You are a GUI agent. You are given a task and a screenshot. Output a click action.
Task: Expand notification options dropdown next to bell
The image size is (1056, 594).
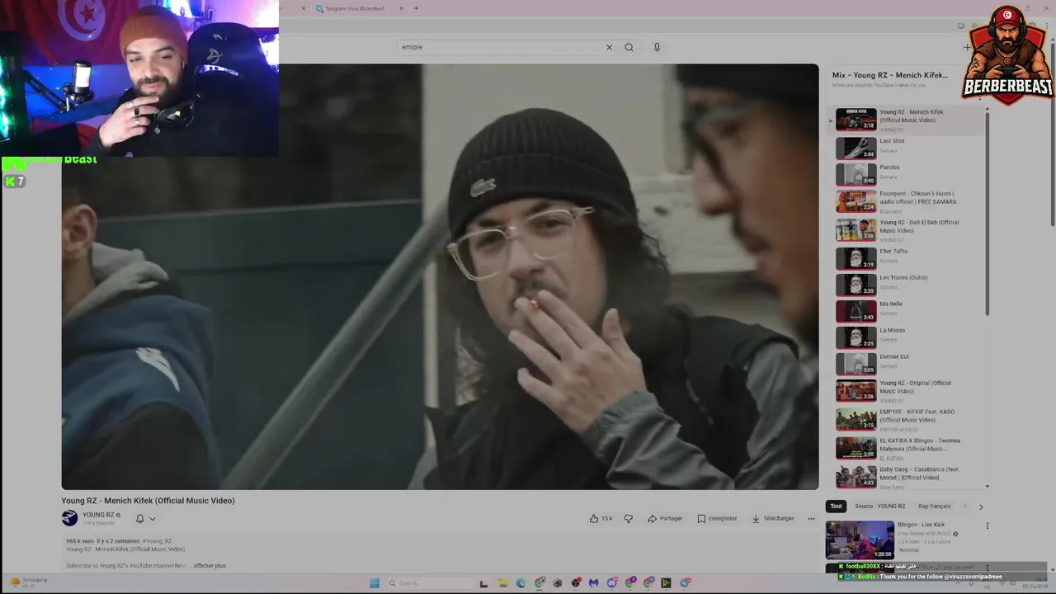coord(153,519)
